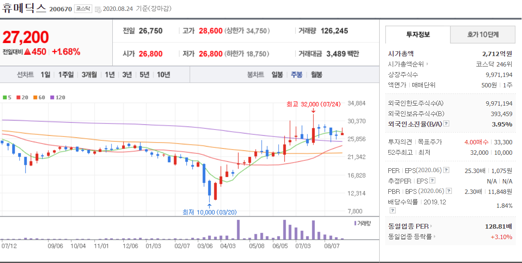Click the 07/12 date axis label
522x263 pixels.
[x=9, y=246]
